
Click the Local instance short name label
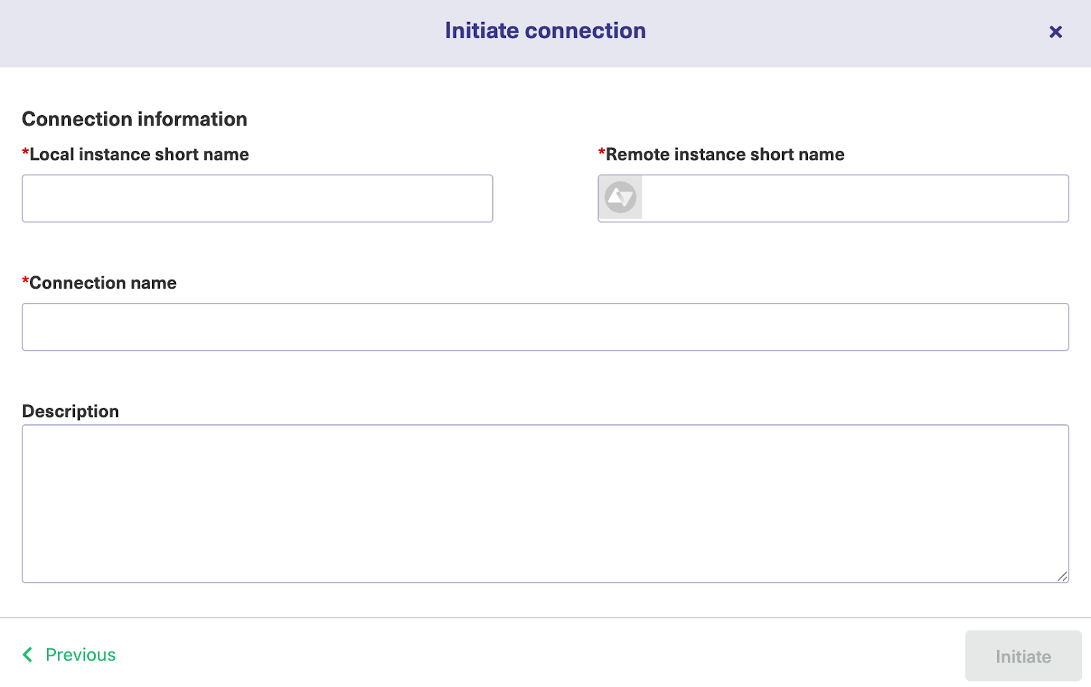(x=138, y=154)
